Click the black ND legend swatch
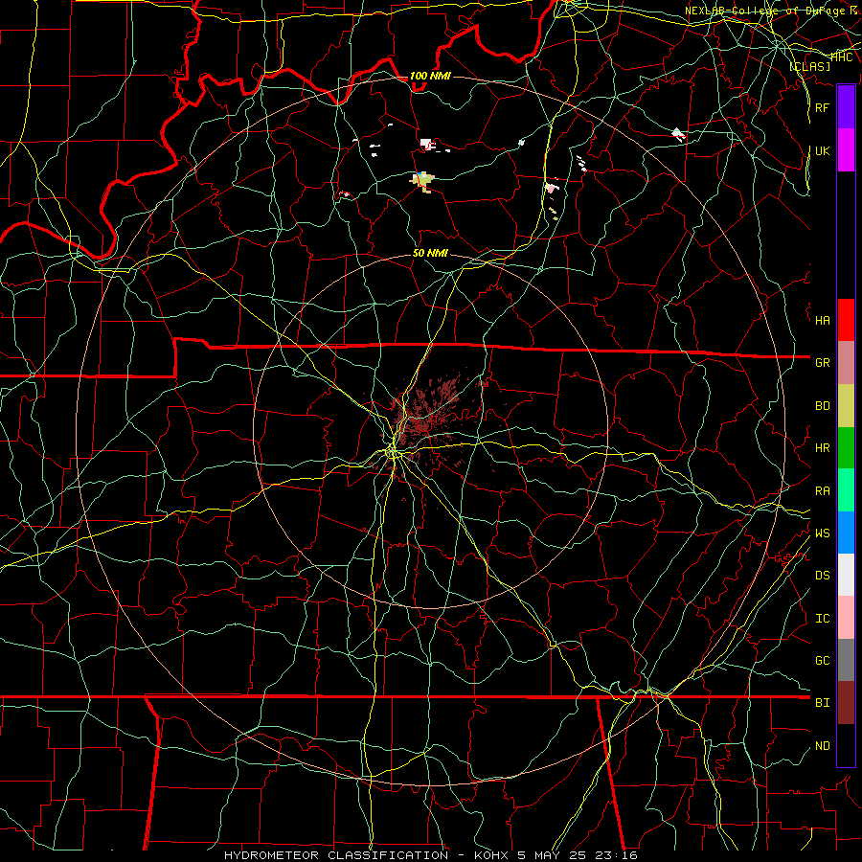The width and height of the screenshot is (862, 862). point(846,745)
